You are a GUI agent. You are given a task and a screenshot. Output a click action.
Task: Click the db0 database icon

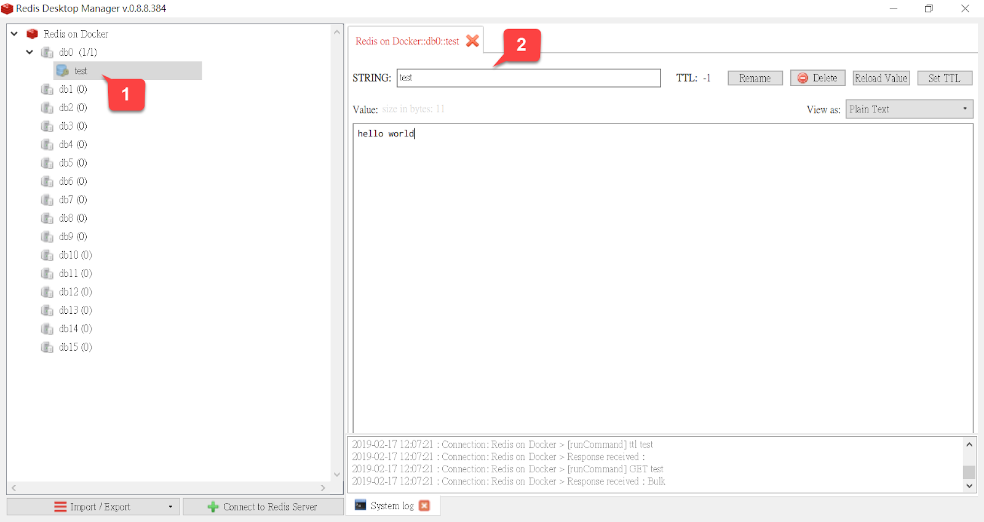[x=47, y=52]
